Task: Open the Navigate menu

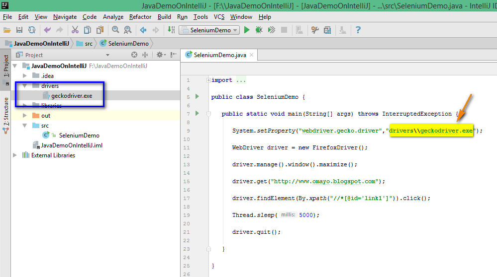Action: pos(65,17)
